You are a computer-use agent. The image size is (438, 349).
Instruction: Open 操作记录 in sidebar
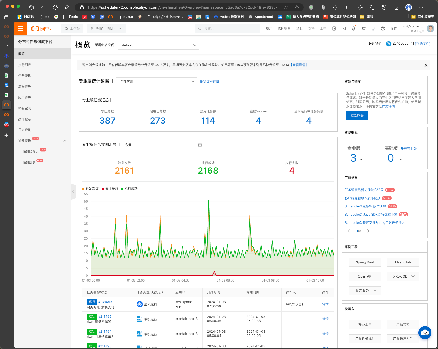(42, 119)
